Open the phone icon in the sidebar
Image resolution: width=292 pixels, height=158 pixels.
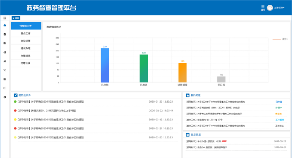coord(5,70)
